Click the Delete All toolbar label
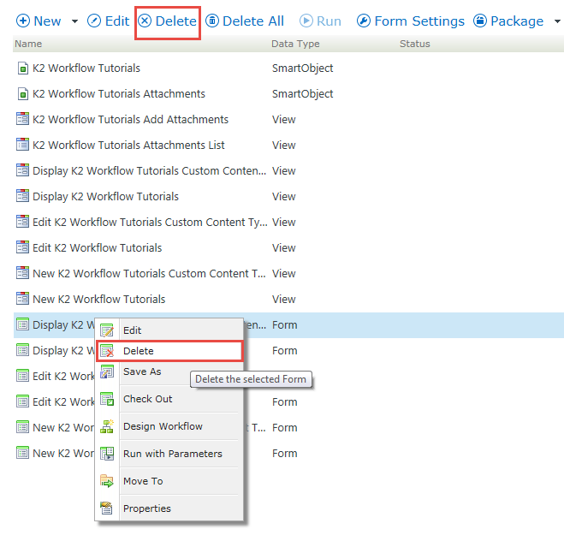Viewport: 564px width, 541px height. point(253,21)
